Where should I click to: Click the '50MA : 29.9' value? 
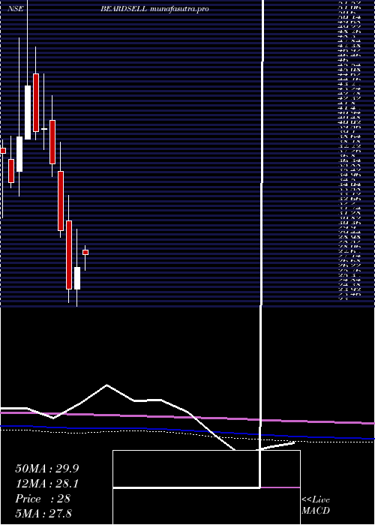pos(46,469)
